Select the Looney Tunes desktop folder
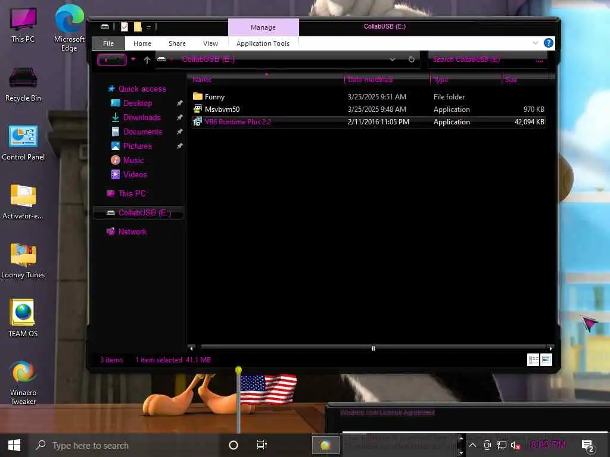This screenshot has width=610, height=457. pyautogui.click(x=23, y=261)
